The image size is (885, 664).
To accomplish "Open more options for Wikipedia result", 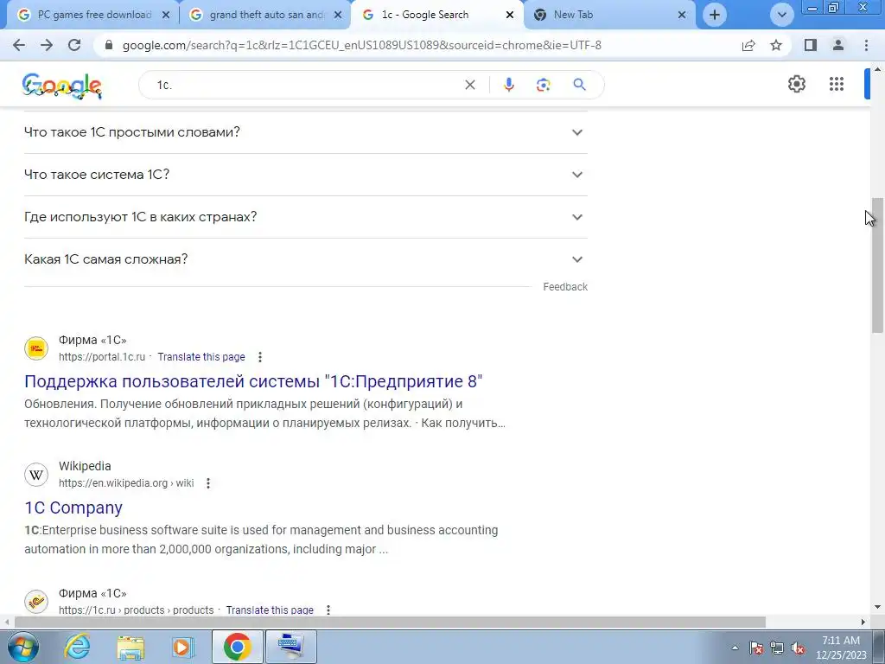I will click(208, 483).
